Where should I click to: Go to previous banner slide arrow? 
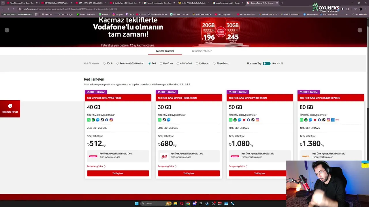(x=7, y=30)
